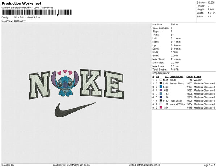Click the 'St.' column header
This screenshot has height=168, width=217.
[x=167, y=77]
